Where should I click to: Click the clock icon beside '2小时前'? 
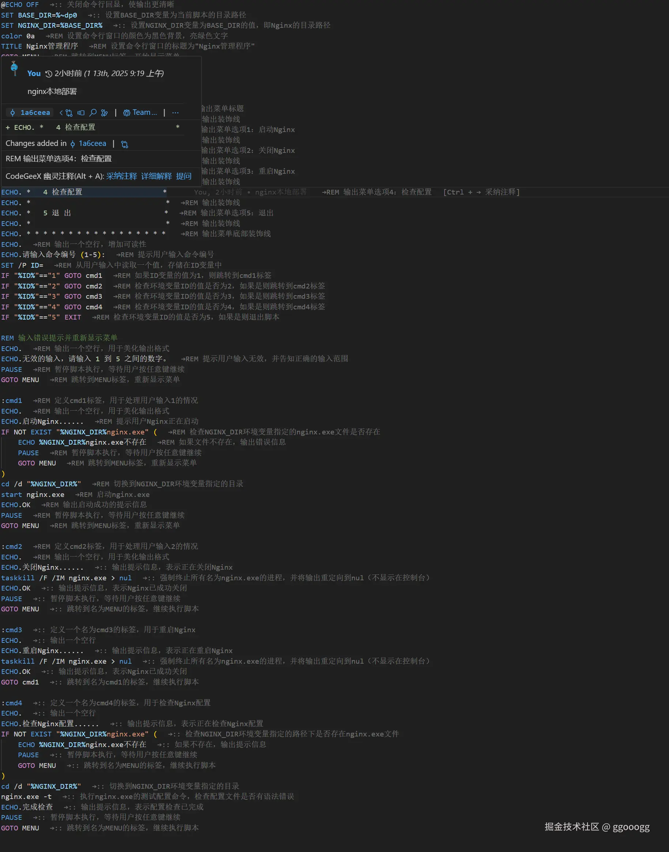49,73
